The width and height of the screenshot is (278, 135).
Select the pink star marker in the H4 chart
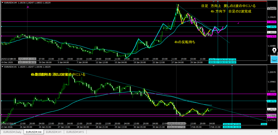28,7
